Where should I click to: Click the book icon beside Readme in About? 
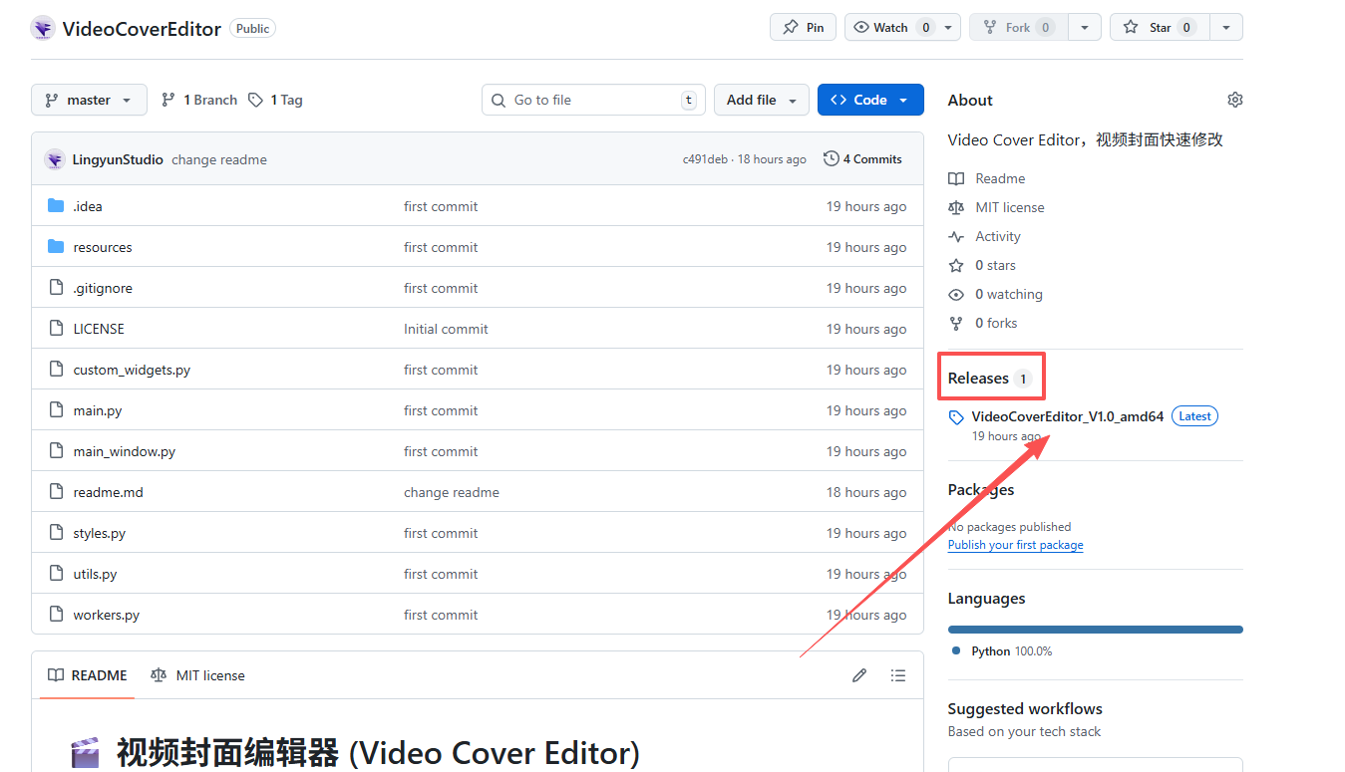[x=956, y=178]
